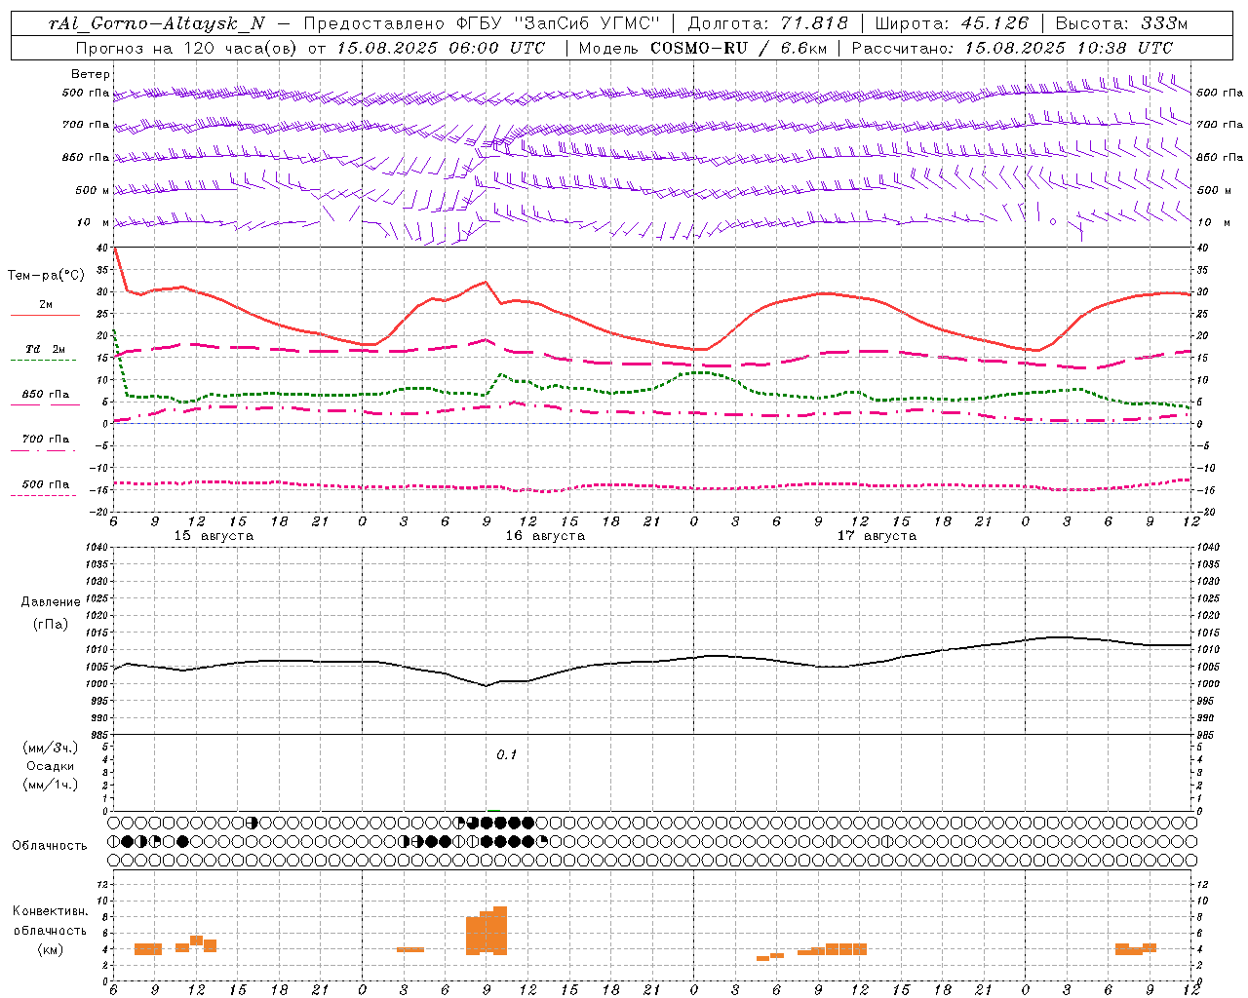The height and width of the screenshot is (998, 1248).
Task: Click the left 500 гПа wind level label
Action: coord(86,94)
